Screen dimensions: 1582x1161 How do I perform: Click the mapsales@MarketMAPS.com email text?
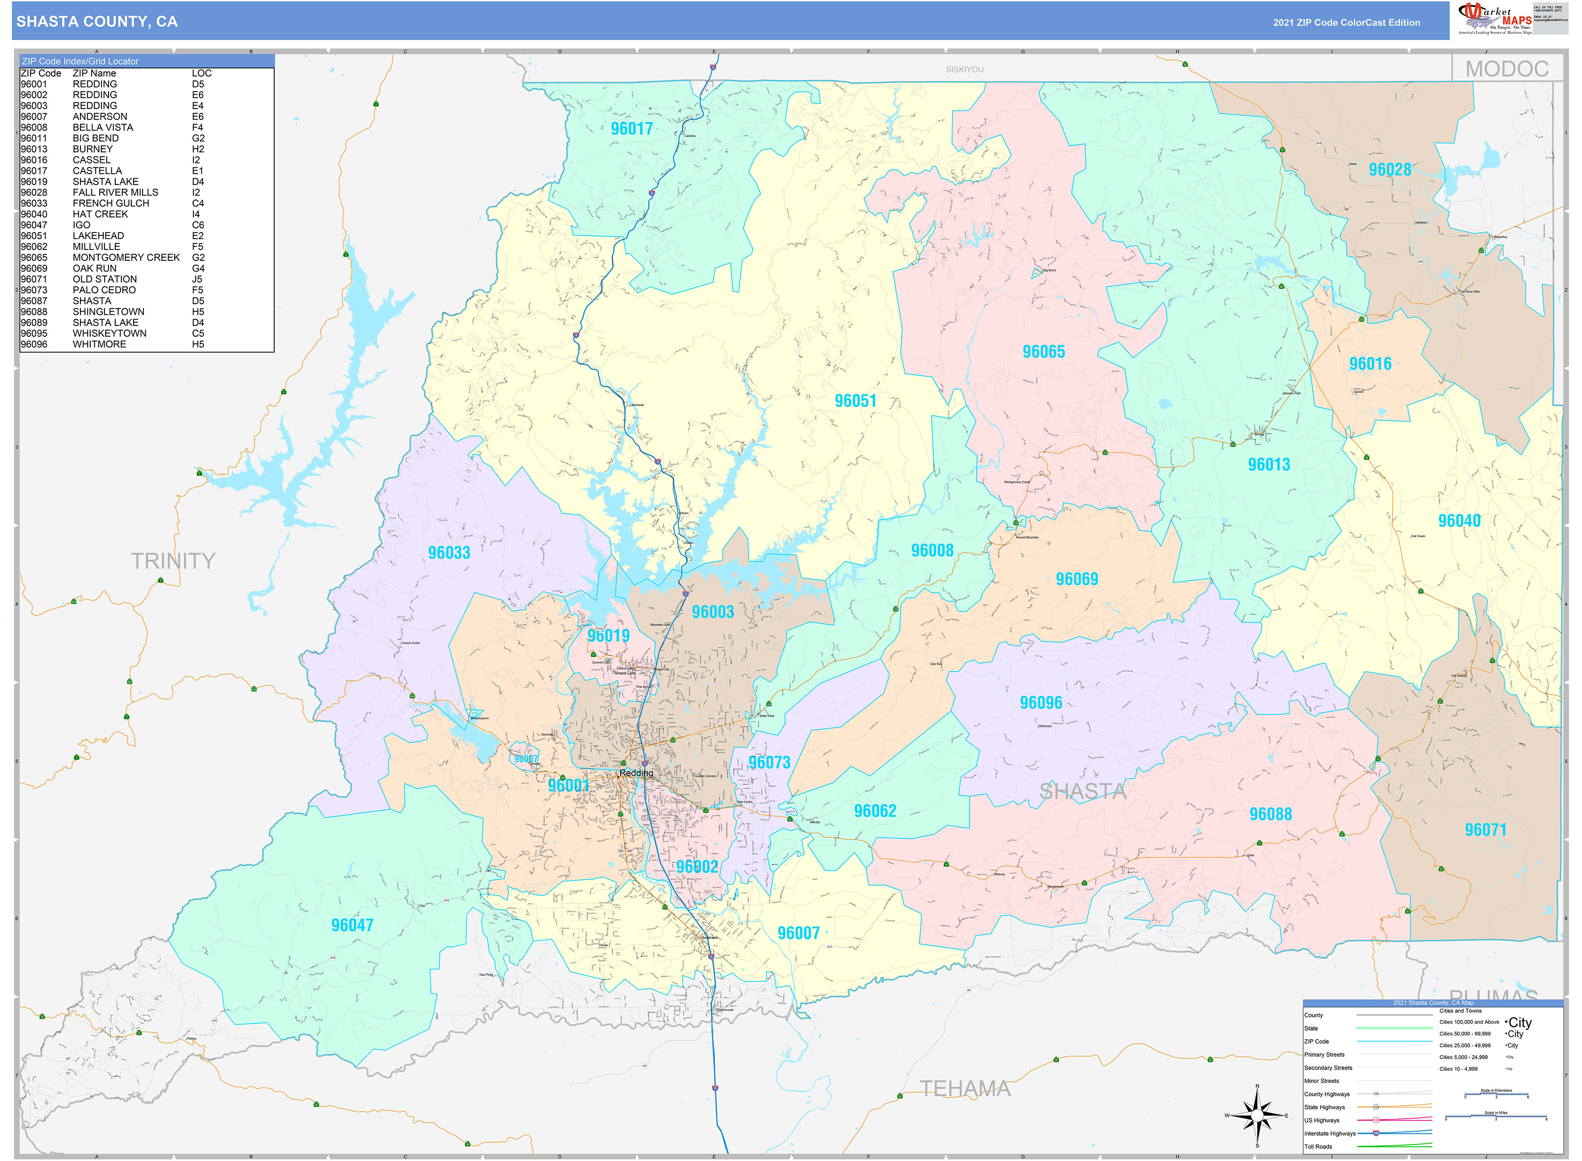point(1551,21)
